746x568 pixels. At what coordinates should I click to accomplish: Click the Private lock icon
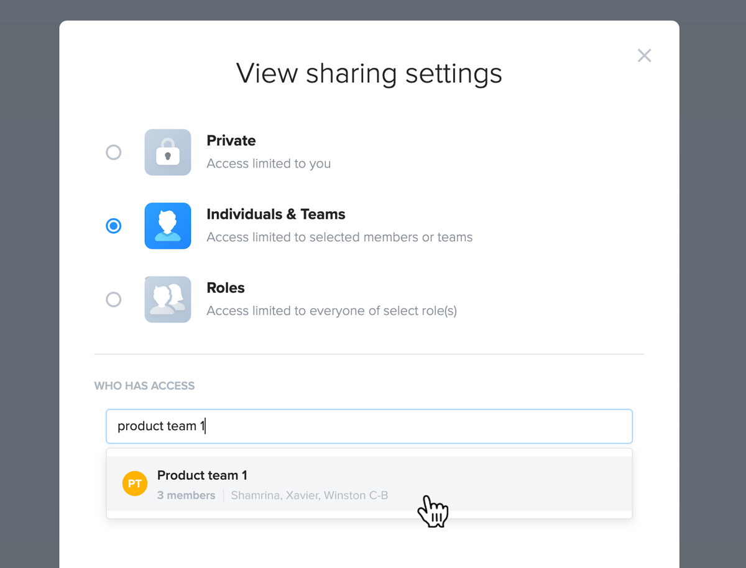point(168,152)
